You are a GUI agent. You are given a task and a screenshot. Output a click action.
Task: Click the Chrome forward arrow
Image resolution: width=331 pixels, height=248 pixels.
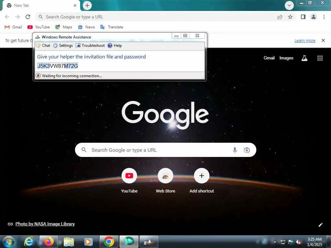coord(17,17)
